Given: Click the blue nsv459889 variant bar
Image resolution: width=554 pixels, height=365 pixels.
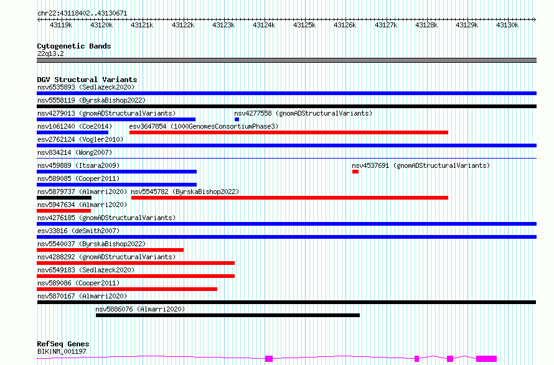Looking at the screenshot, I should coord(116,172).
